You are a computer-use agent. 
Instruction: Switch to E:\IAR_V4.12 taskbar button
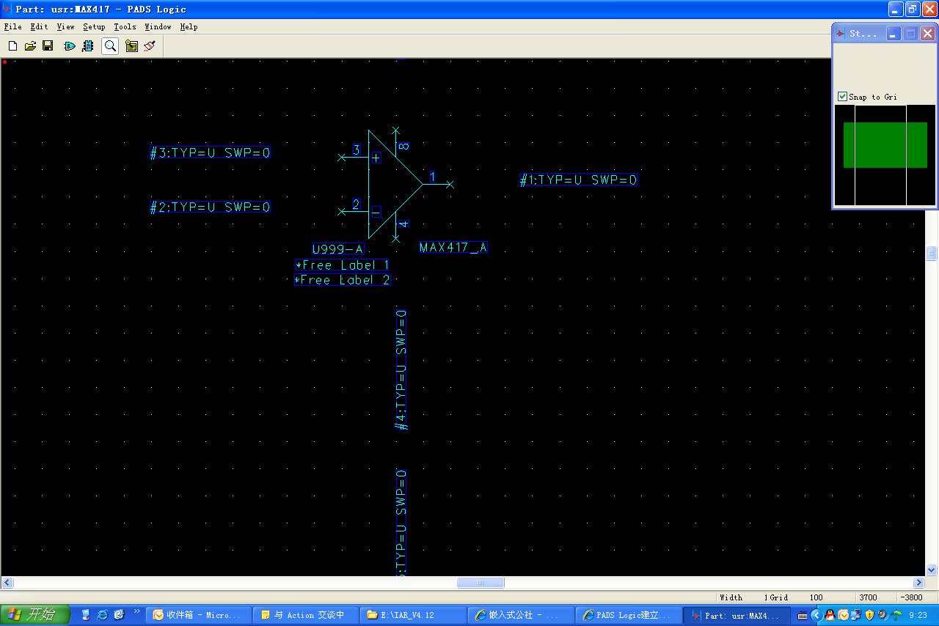coord(414,615)
